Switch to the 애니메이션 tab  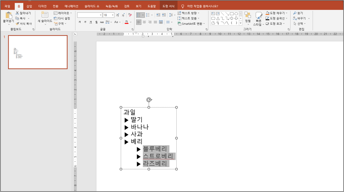(71, 6)
